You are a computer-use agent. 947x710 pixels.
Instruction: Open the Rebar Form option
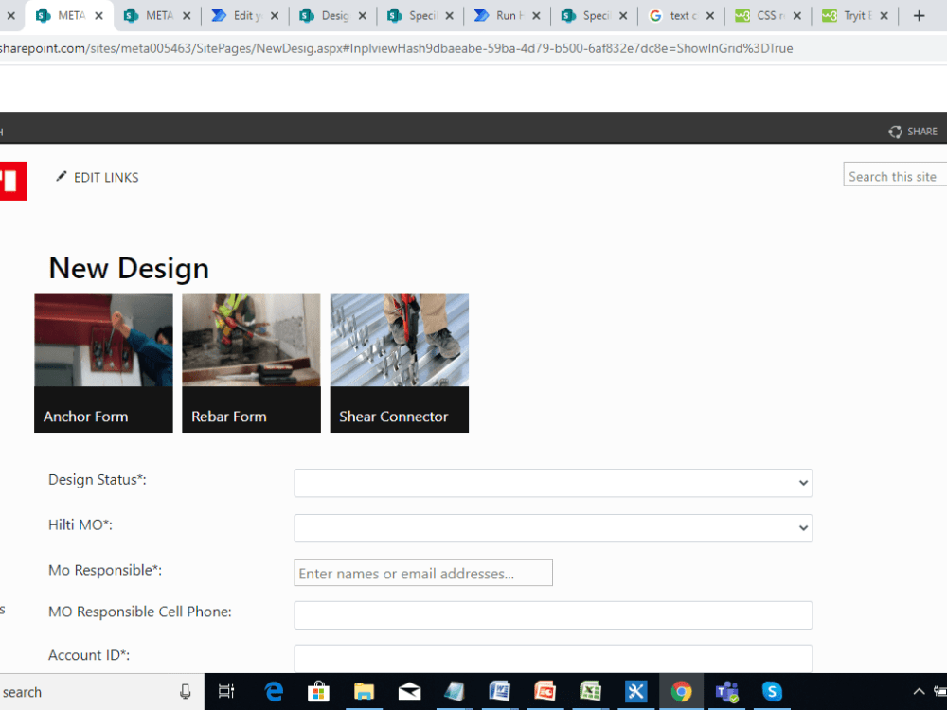click(x=251, y=363)
